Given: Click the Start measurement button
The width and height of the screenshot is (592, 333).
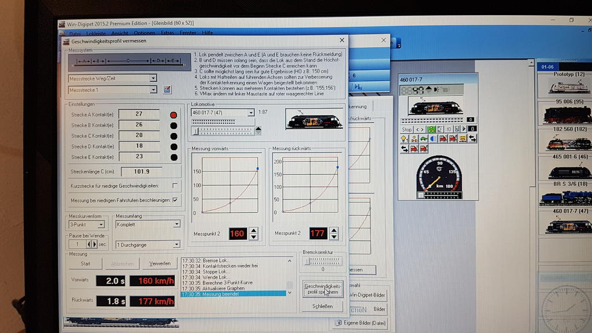Looking at the screenshot, I should click(x=86, y=264).
